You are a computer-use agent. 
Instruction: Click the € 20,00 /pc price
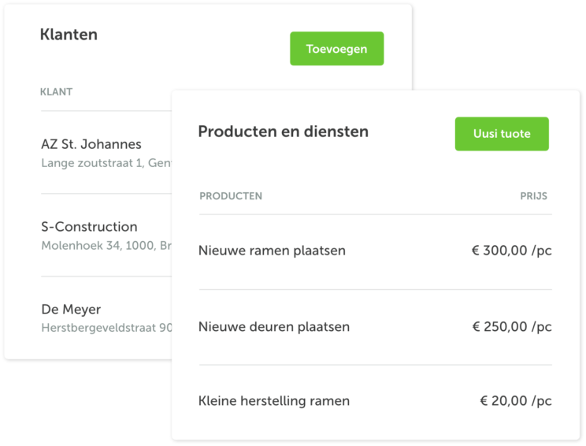(516, 401)
